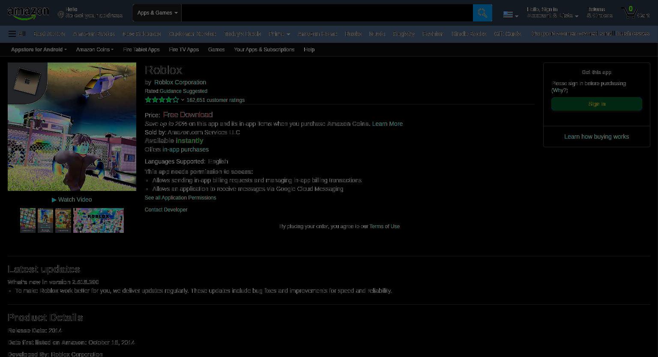Click the search magnifier button
658x357 pixels.
tap(482, 13)
